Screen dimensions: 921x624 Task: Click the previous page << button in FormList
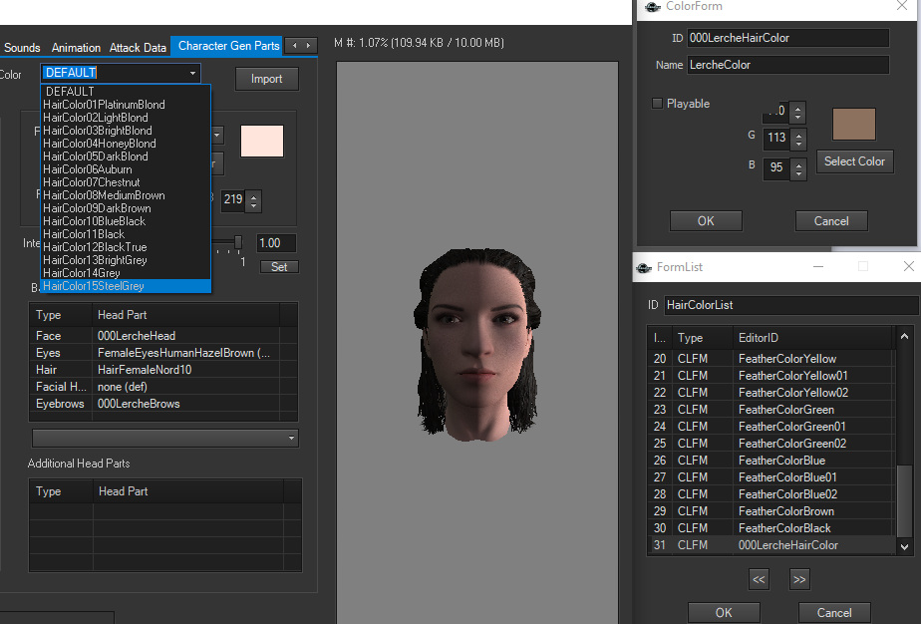[x=759, y=579]
